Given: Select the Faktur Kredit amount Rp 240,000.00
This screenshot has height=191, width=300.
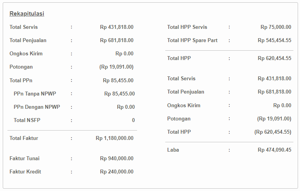Looking at the screenshot, I should (117, 172).
